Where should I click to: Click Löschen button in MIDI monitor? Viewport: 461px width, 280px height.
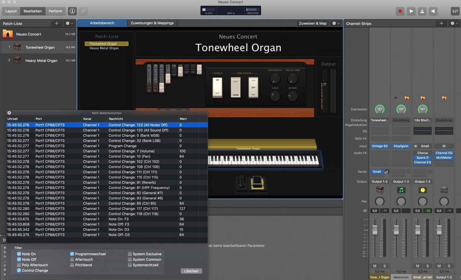click(x=191, y=271)
